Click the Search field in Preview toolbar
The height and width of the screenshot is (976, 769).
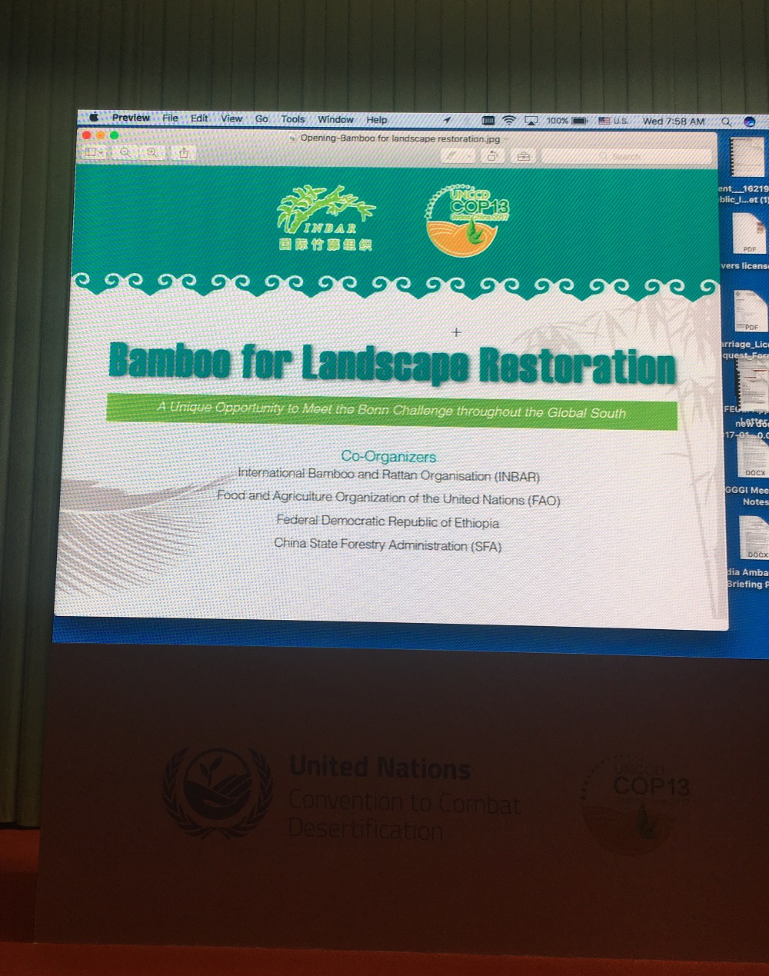pos(627,157)
